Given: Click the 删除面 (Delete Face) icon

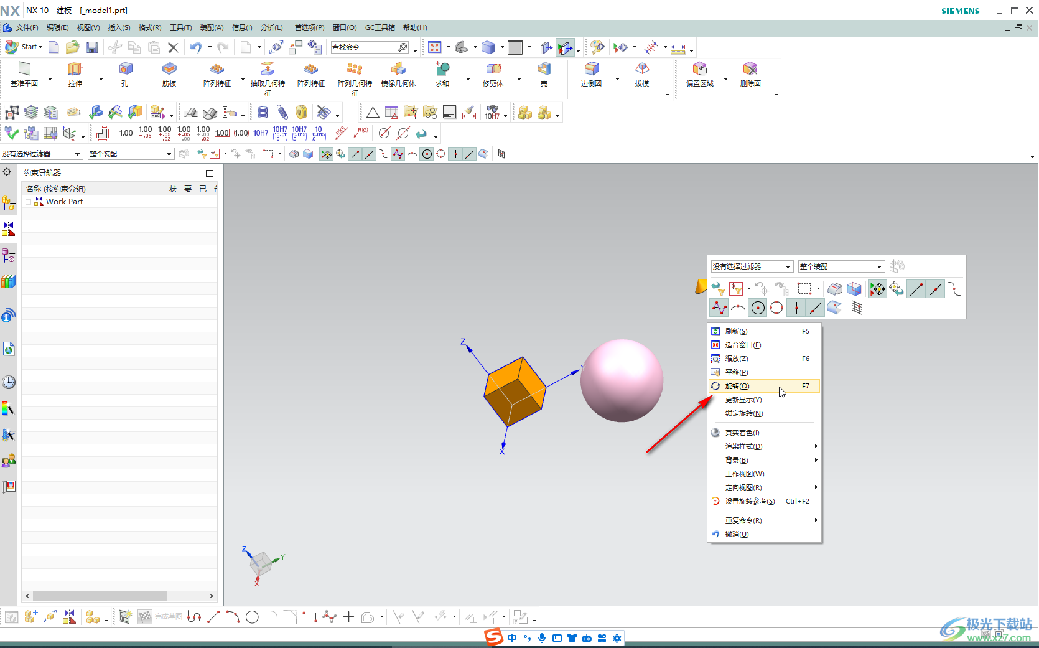Looking at the screenshot, I should coord(750,69).
